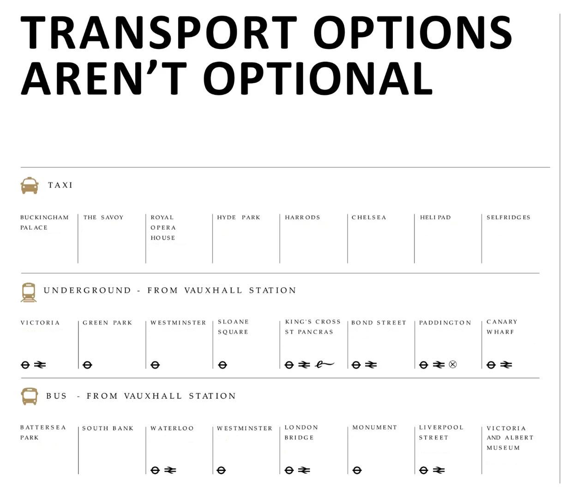Click the 'Underground - From Vauxhall Station' heading
564x498 pixels.
(170, 290)
